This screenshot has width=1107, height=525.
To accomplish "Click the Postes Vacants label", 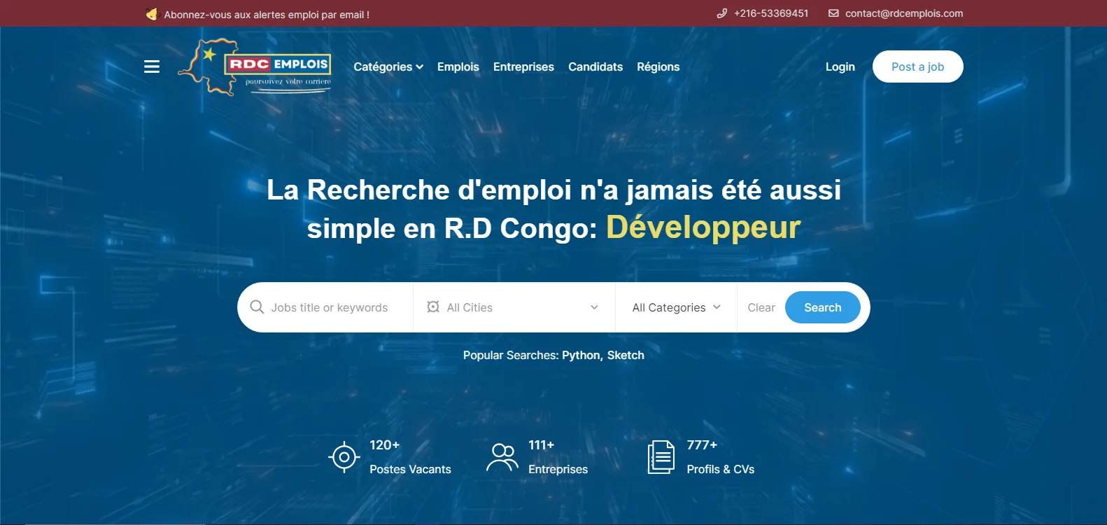I will [x=410, y=469].
